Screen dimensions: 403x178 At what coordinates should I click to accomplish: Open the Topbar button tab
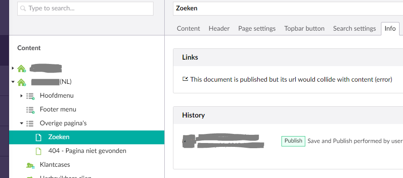(304, 29)
